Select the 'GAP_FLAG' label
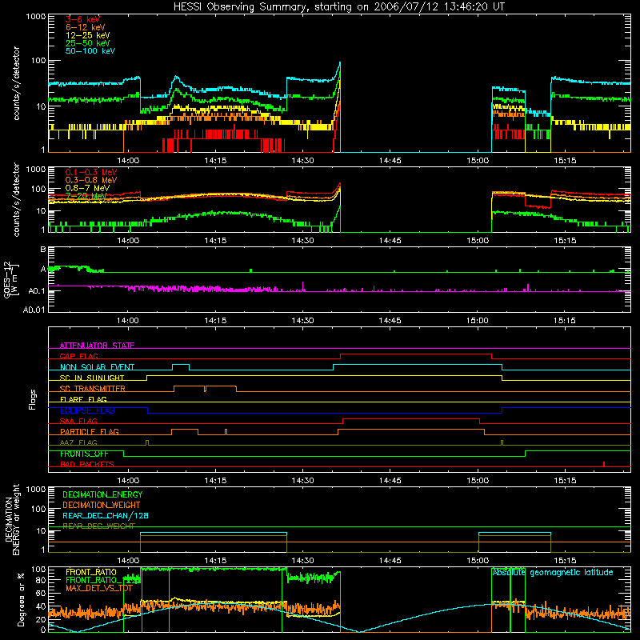 [x=78, y=356]
